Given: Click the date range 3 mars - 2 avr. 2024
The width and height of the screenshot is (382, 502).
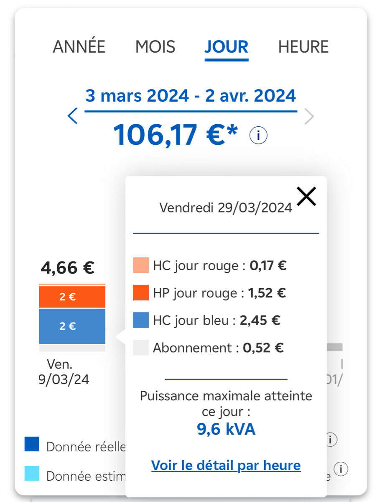Looking at the screenshot, I should pos(191,96).
